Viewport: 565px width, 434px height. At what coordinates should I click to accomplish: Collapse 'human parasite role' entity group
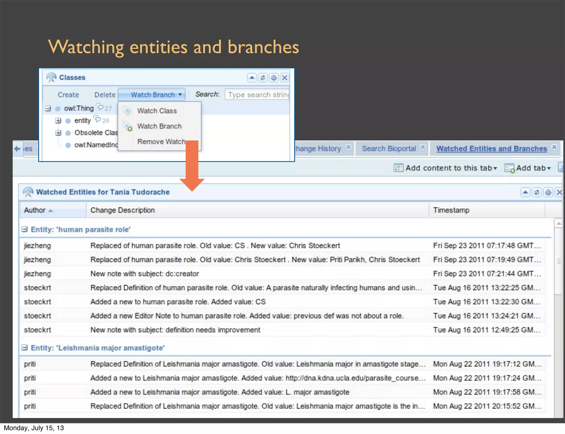point(25,229)
